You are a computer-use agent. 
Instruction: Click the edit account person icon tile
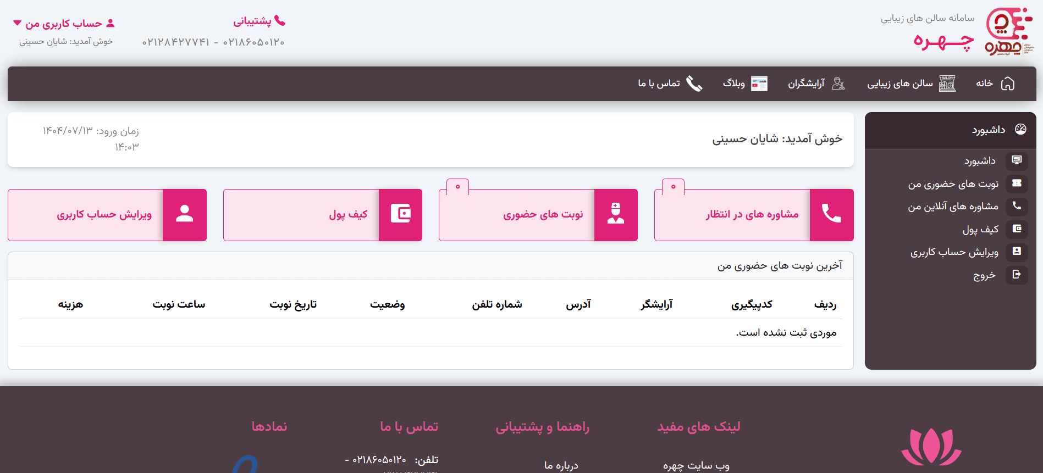[x=185, y=215]
